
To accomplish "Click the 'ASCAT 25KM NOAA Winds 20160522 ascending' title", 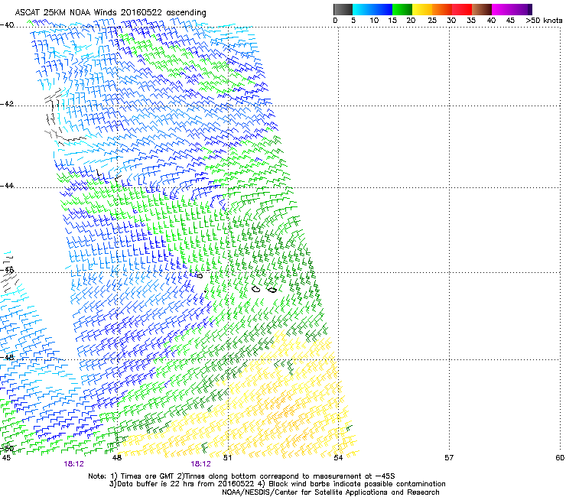I will (x=110, y=13).
